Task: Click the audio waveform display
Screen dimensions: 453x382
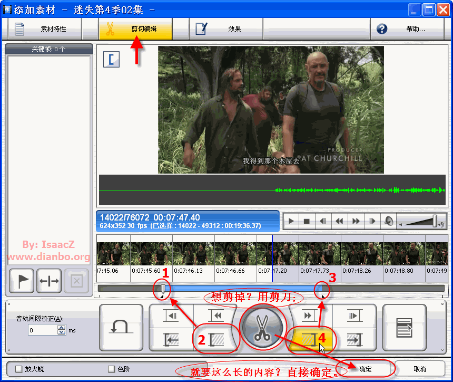Action: tap(272, 190)
